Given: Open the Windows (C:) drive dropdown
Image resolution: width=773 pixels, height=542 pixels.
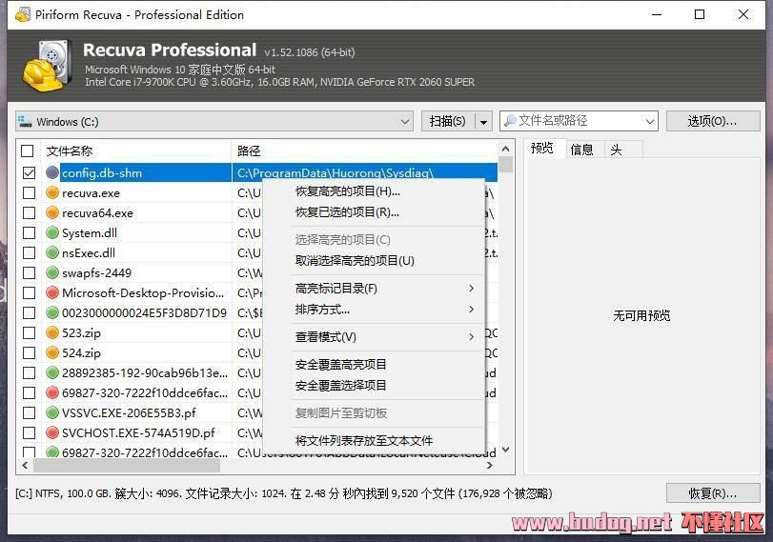Looking at the screenshot, I should point(405,122).
